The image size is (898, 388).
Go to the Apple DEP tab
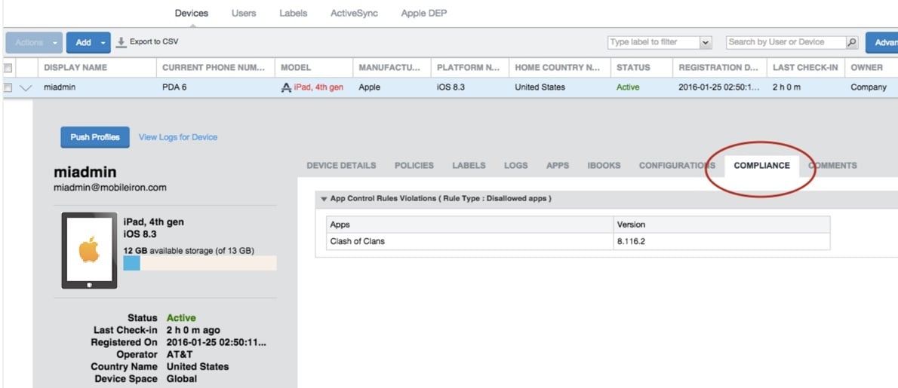(423, 13)
